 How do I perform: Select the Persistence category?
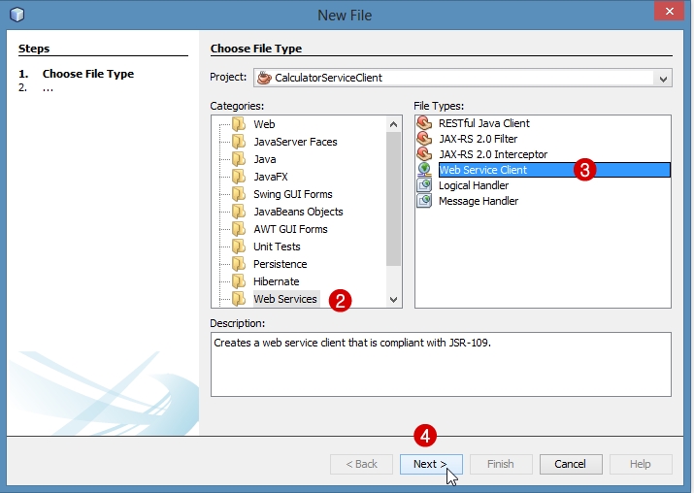pos(280,264)
